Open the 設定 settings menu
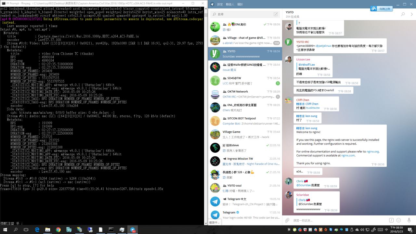The width and height of the screenshot is (416, 234). [220, 4]
